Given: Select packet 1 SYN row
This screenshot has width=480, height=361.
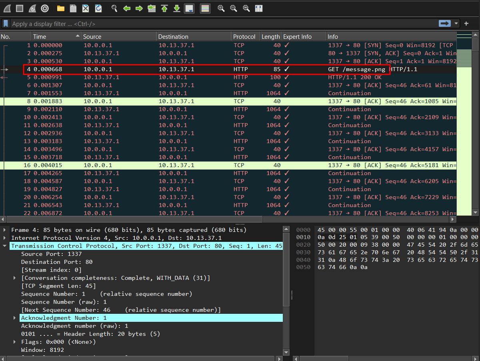Looking at the screenshot, I should 228,45.
